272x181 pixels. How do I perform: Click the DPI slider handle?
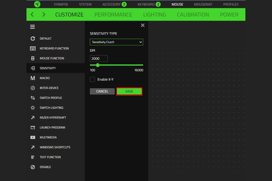(98, 65)
